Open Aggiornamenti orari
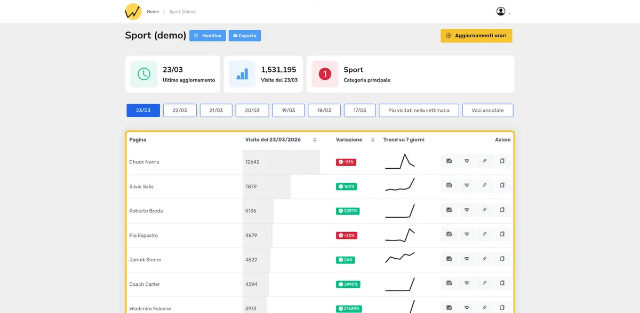The width and height of the screenshot is (640, 313). [476, 36]
